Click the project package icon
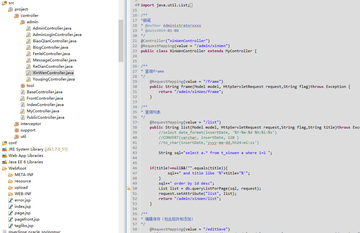Image resolution: width=360 pixels, height=233 pixels. 10,10
